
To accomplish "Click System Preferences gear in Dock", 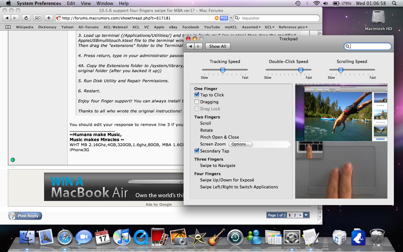I will click(292, 238).
